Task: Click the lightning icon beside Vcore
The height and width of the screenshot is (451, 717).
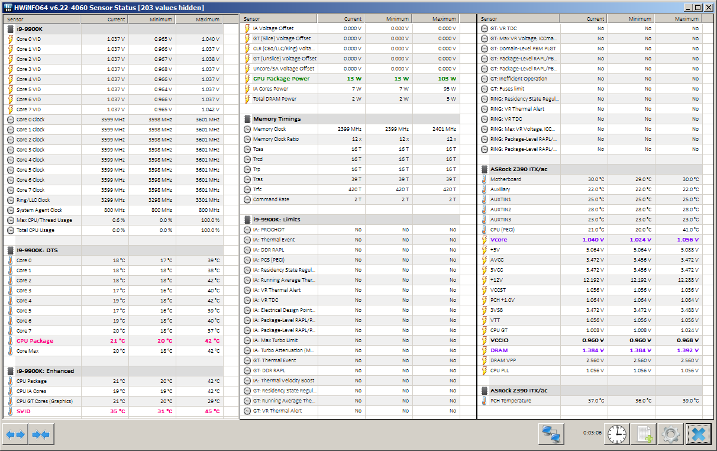Action: [x=484, y=240]
